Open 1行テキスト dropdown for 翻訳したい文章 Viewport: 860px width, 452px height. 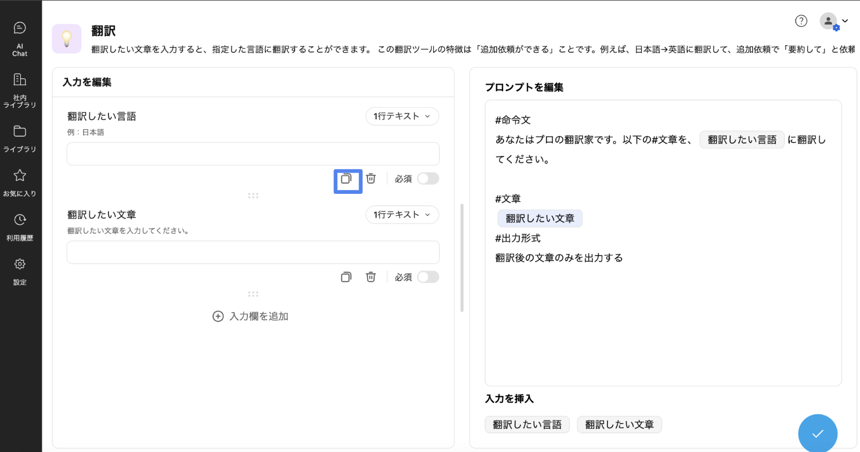click(x=402, y=215)
